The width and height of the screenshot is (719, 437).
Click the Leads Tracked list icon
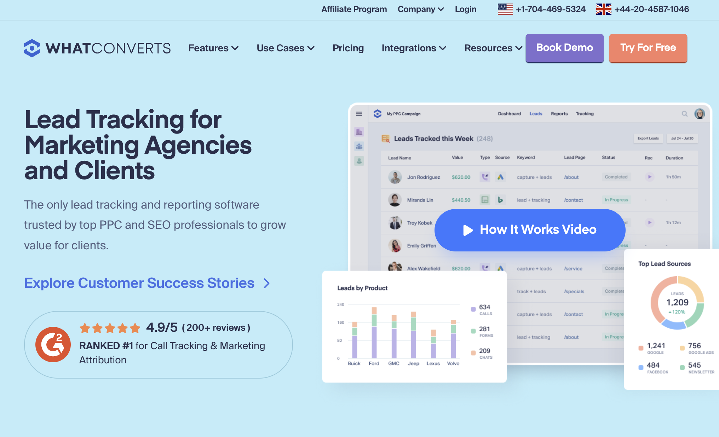click(385, 138)
